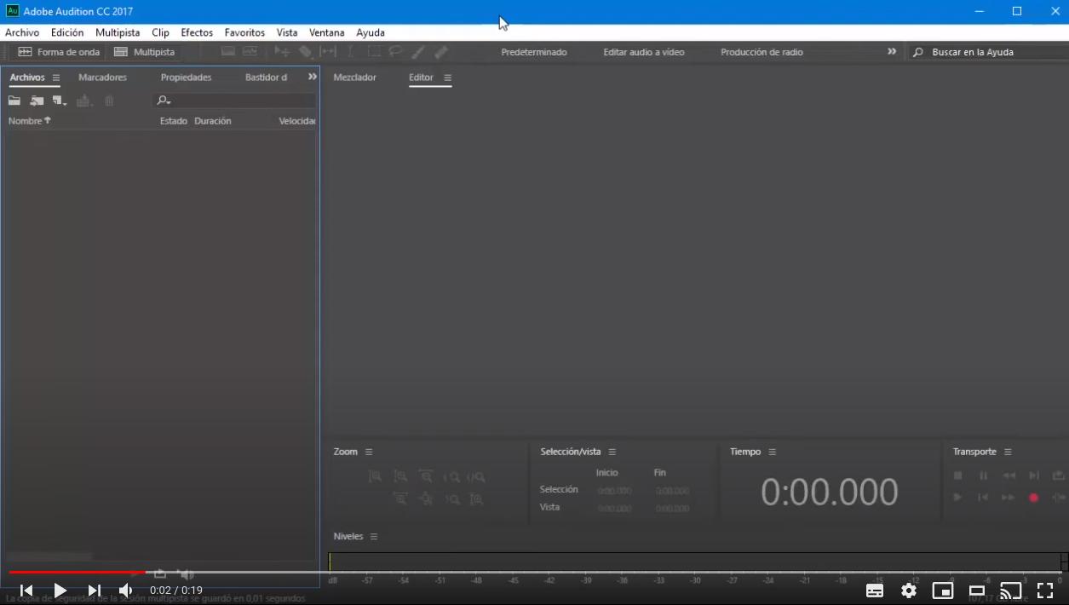The image size is (1069, 605).
Task: Open the Multipista menu
Action: tap(118, 32)
